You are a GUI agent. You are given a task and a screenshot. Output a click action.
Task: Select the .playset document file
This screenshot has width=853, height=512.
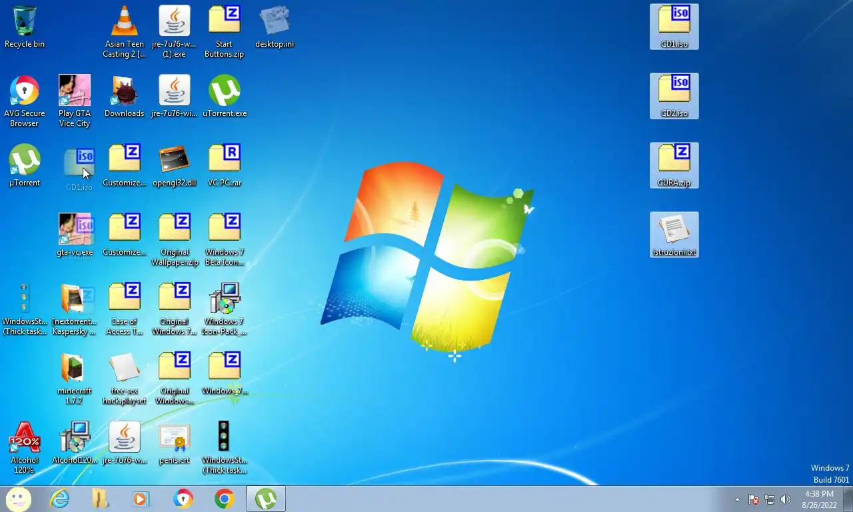click(x=124, y=378)
